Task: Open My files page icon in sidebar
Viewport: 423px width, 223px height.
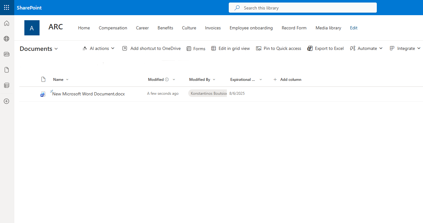Action: click(7, 70)
